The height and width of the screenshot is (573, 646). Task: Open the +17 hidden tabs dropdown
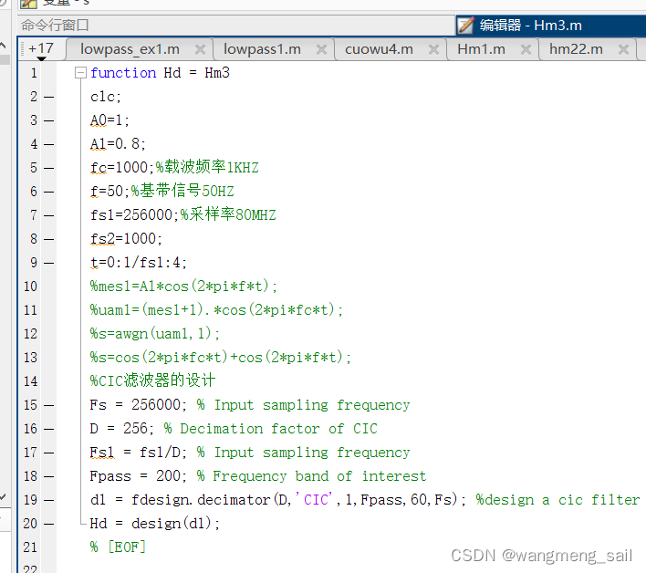[41, 49]
